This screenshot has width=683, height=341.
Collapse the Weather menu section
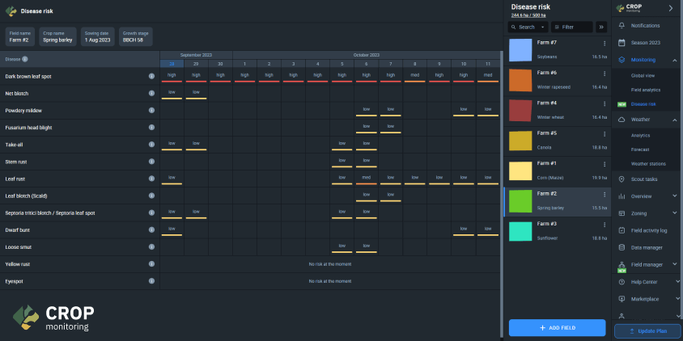(x=675, y=120)
